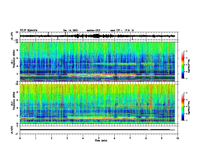Click the ch.1 spectrogram color bar
Viewport: 200px width, 155px height.
coord(183,65)
